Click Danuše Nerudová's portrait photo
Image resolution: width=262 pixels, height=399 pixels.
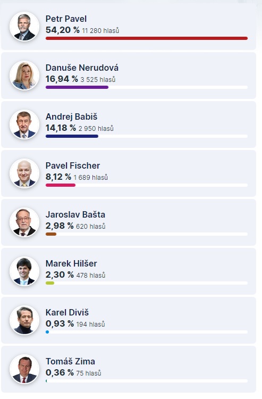pos(24,76)
